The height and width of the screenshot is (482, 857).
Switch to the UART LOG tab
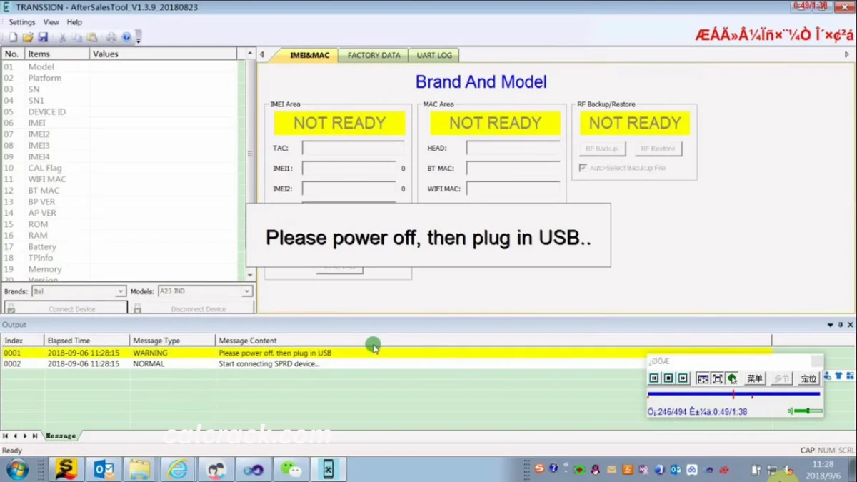click(435, 55)
